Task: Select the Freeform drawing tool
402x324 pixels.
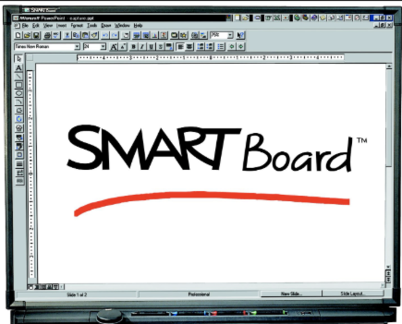Action: pos(19,111)
